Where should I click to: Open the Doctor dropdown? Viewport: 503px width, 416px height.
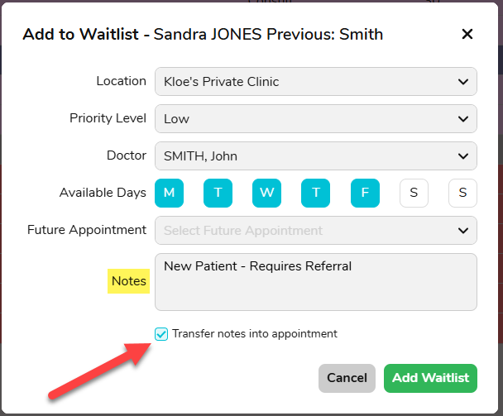point(315,156)
